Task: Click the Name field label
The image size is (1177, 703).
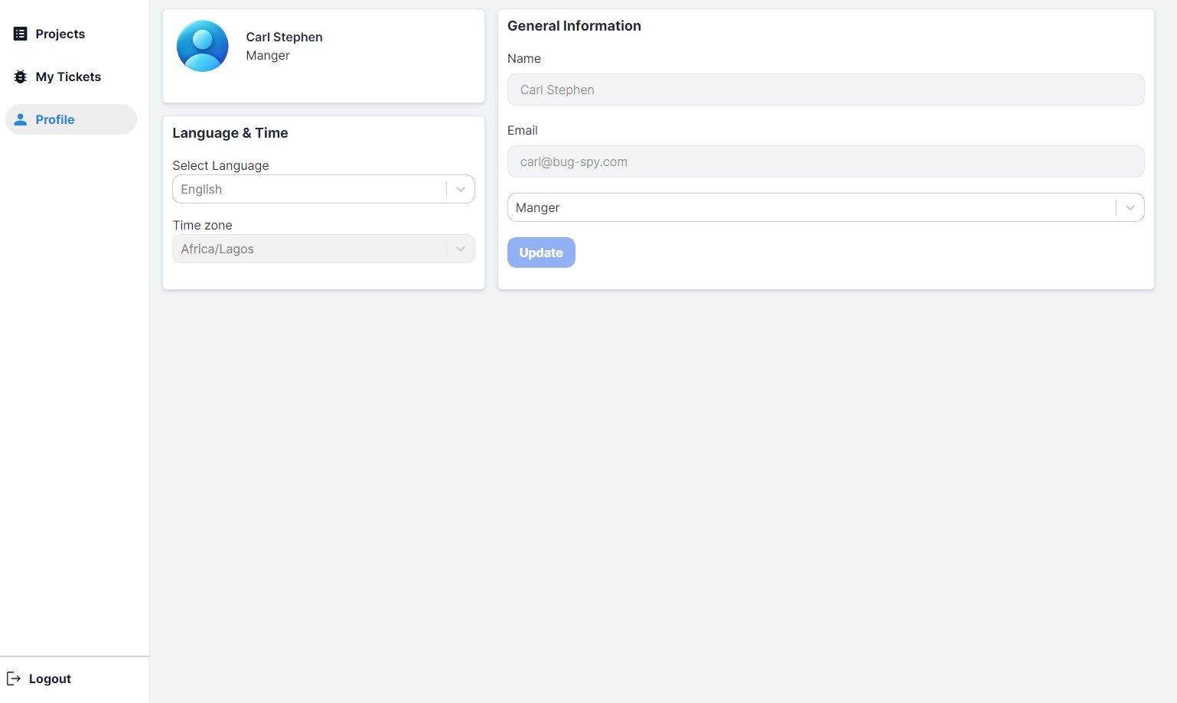Action: [524, 58]
